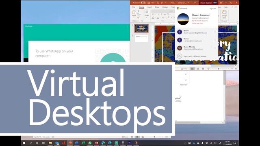The width and height of the screenshot is (260, 146).
Task: Select slide 2 thumbnail
Action: click(141, 39)
